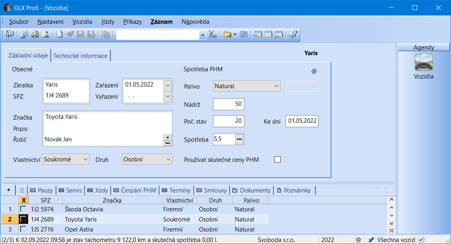
Task: Open the Jízdy menu
Action: (108, 22)
